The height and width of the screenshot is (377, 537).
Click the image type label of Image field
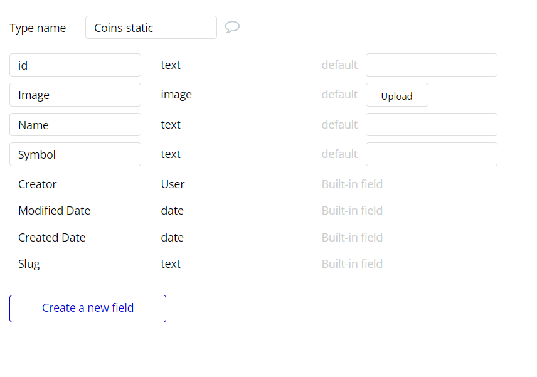point(176,95)
